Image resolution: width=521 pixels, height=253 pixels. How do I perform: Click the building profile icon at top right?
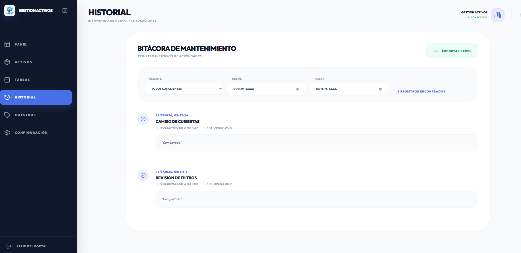click(497, 15)
